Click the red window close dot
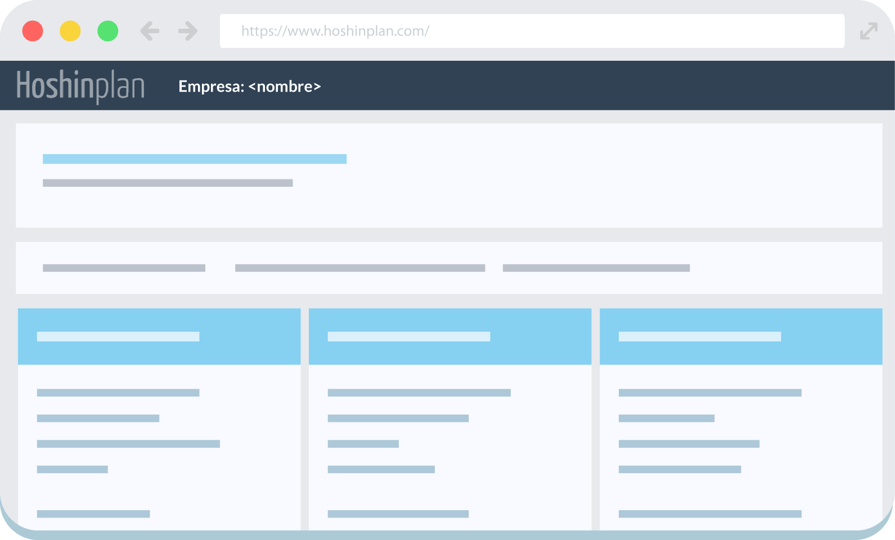 33,31
